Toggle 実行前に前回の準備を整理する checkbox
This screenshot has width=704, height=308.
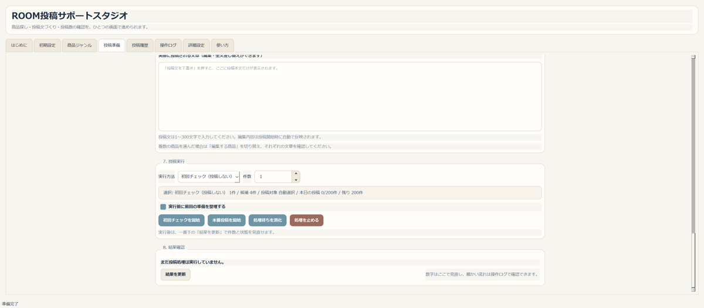(x=163, y=207)
